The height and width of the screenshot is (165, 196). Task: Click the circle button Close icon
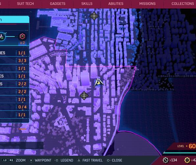(x=108, y=160)
